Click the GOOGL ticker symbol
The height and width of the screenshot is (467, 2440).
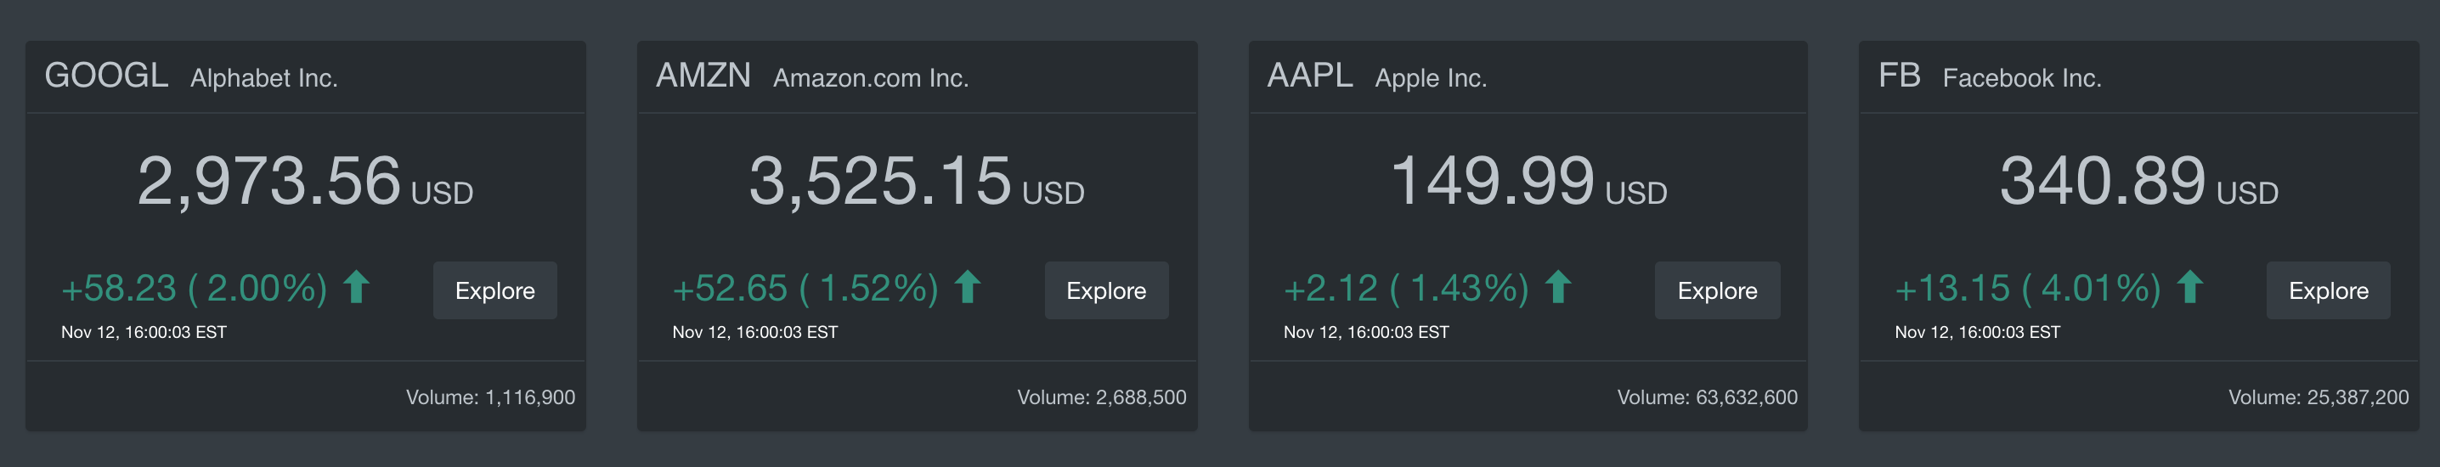[106, 76]
